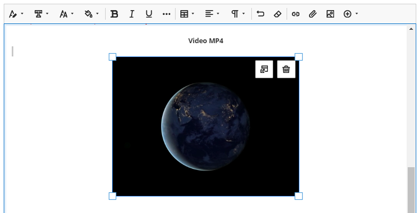
Task: Delete the video using trash icon
Action: click(x=286, y=69)
